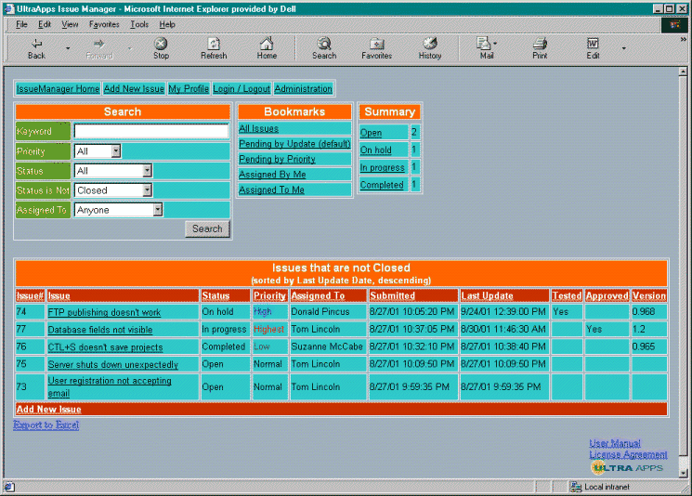Screen dimensions: 692x496
Task: Open issue 'FTP publishing doesn't work'
Action: (x=104, y=313)
